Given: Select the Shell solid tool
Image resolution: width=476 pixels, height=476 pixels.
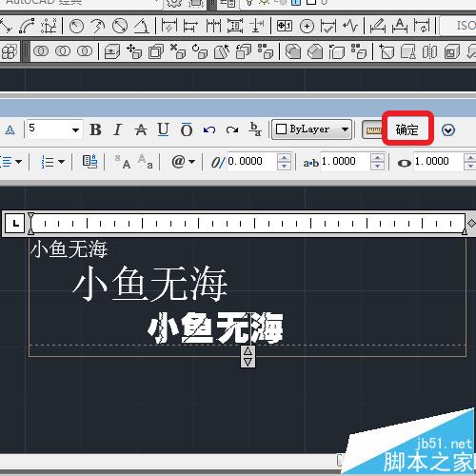Looking at the screenshot, I should [452, 51].
